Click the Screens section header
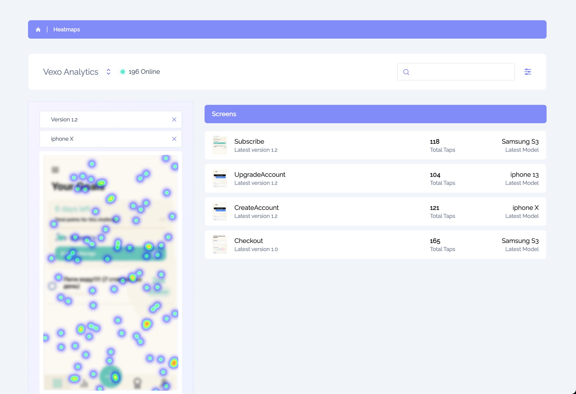 224,114
